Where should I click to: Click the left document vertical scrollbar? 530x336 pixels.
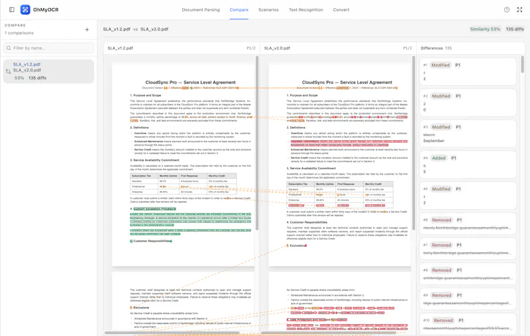(257, 143)
